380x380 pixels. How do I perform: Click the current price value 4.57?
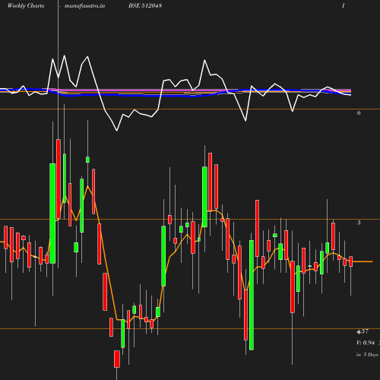coord(363,331)
